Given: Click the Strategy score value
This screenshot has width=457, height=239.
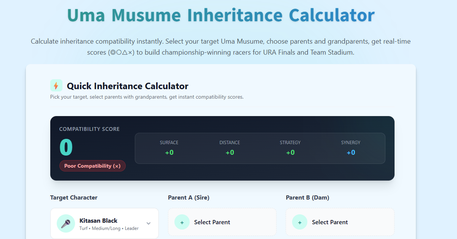Looking at the screenshot, I should [x=290, y=153].
